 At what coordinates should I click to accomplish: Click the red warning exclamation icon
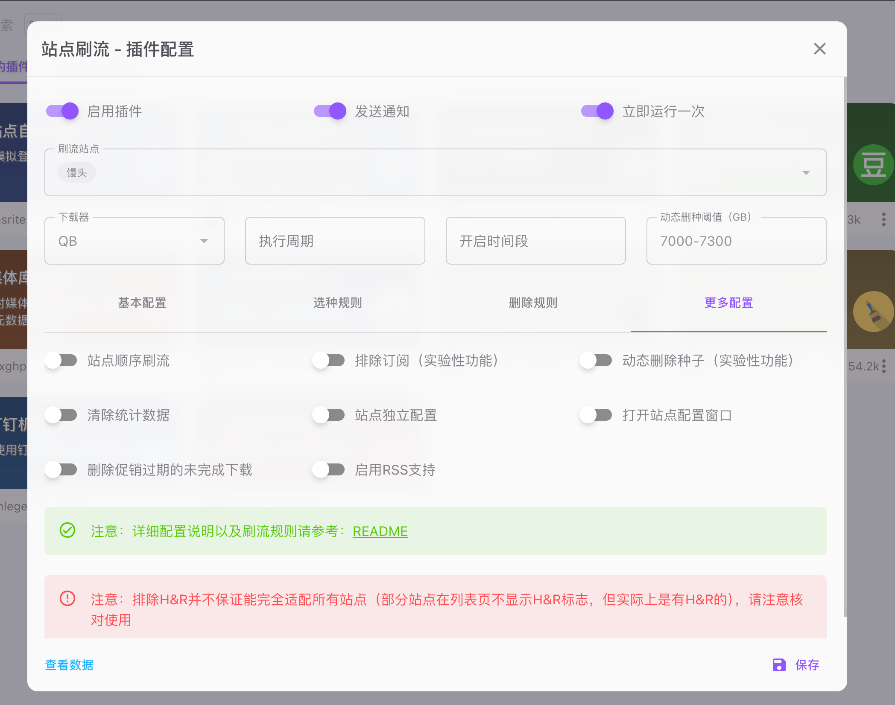(67, 598)
